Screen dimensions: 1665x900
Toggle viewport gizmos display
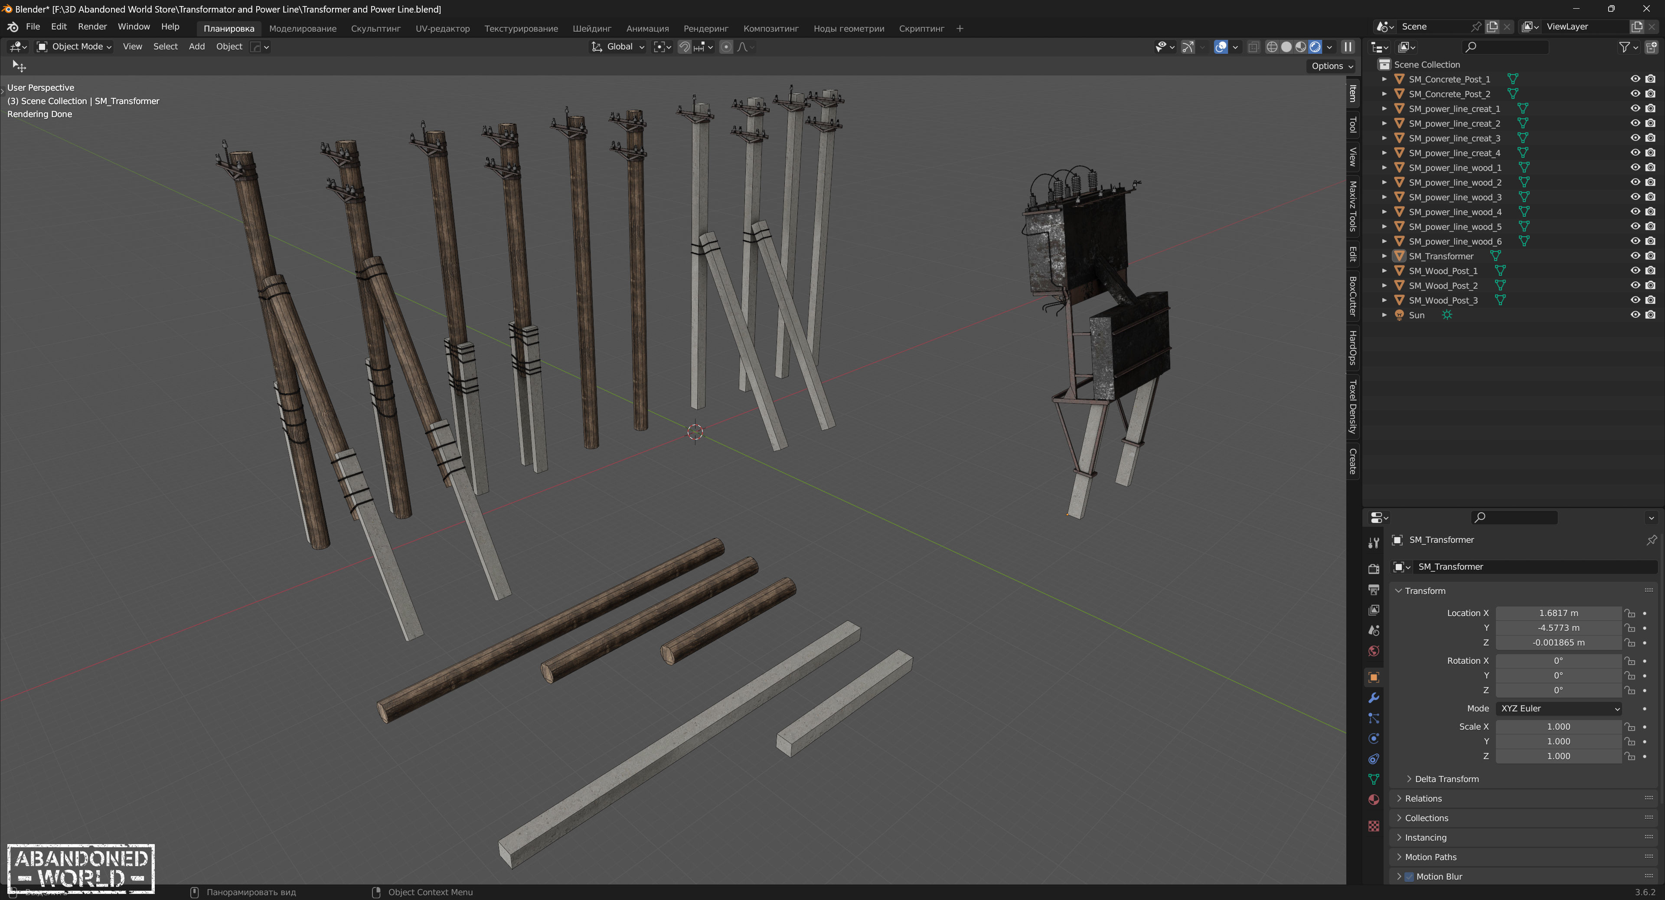click(x=1187, y=46)
